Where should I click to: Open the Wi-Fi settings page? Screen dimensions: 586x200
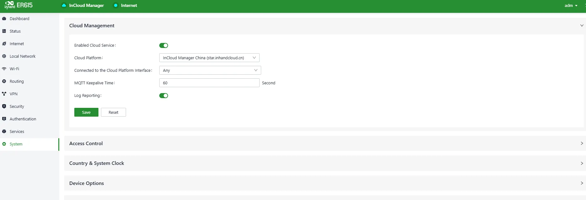29,69
